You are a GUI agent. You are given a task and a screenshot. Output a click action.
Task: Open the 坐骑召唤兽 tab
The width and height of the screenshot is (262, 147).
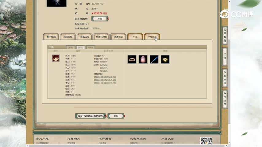click(x=102, y=37)
